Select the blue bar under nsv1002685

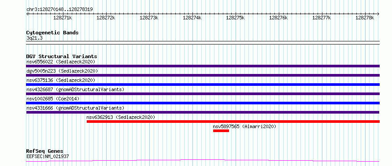pos(203,103)
